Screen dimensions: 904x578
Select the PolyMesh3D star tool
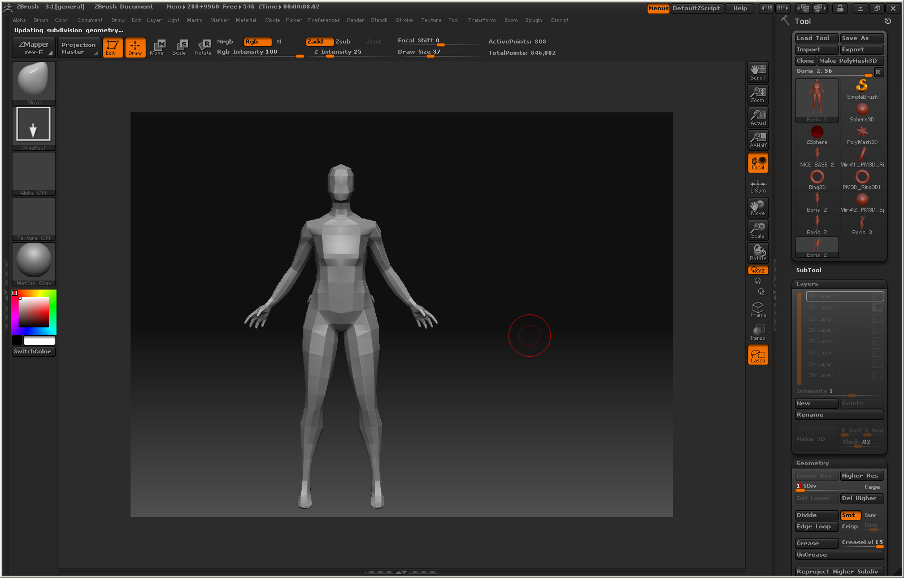(x=862, y=134)
